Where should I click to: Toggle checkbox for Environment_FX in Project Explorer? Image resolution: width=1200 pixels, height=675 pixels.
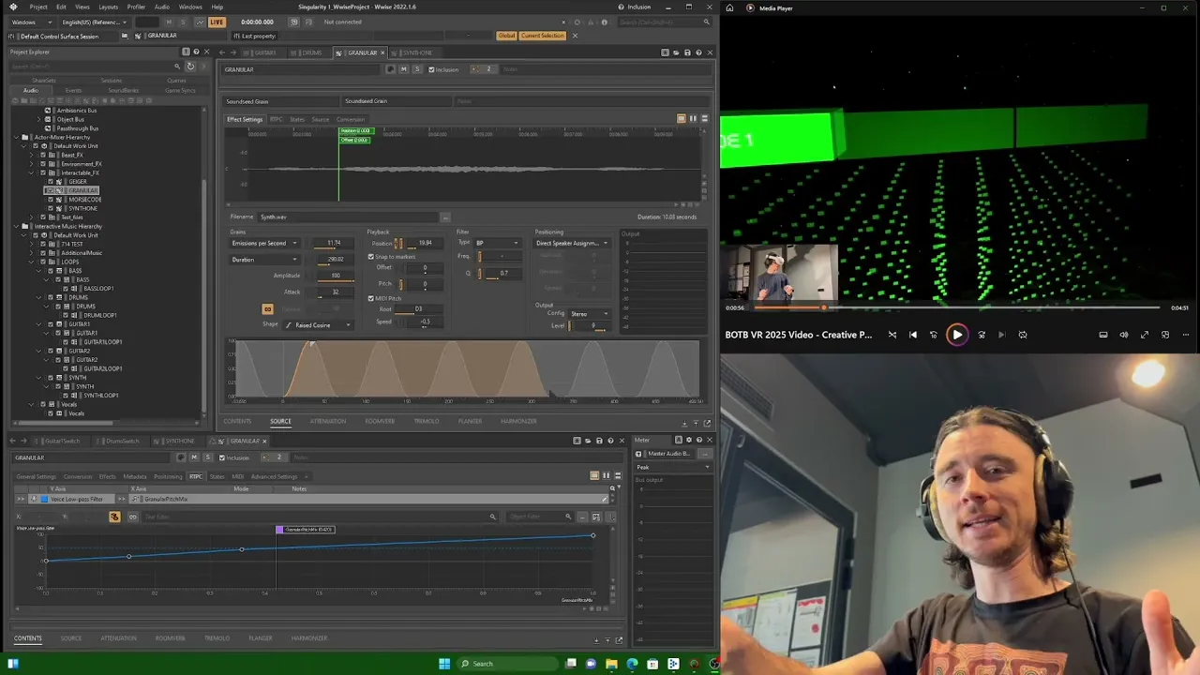45,164
